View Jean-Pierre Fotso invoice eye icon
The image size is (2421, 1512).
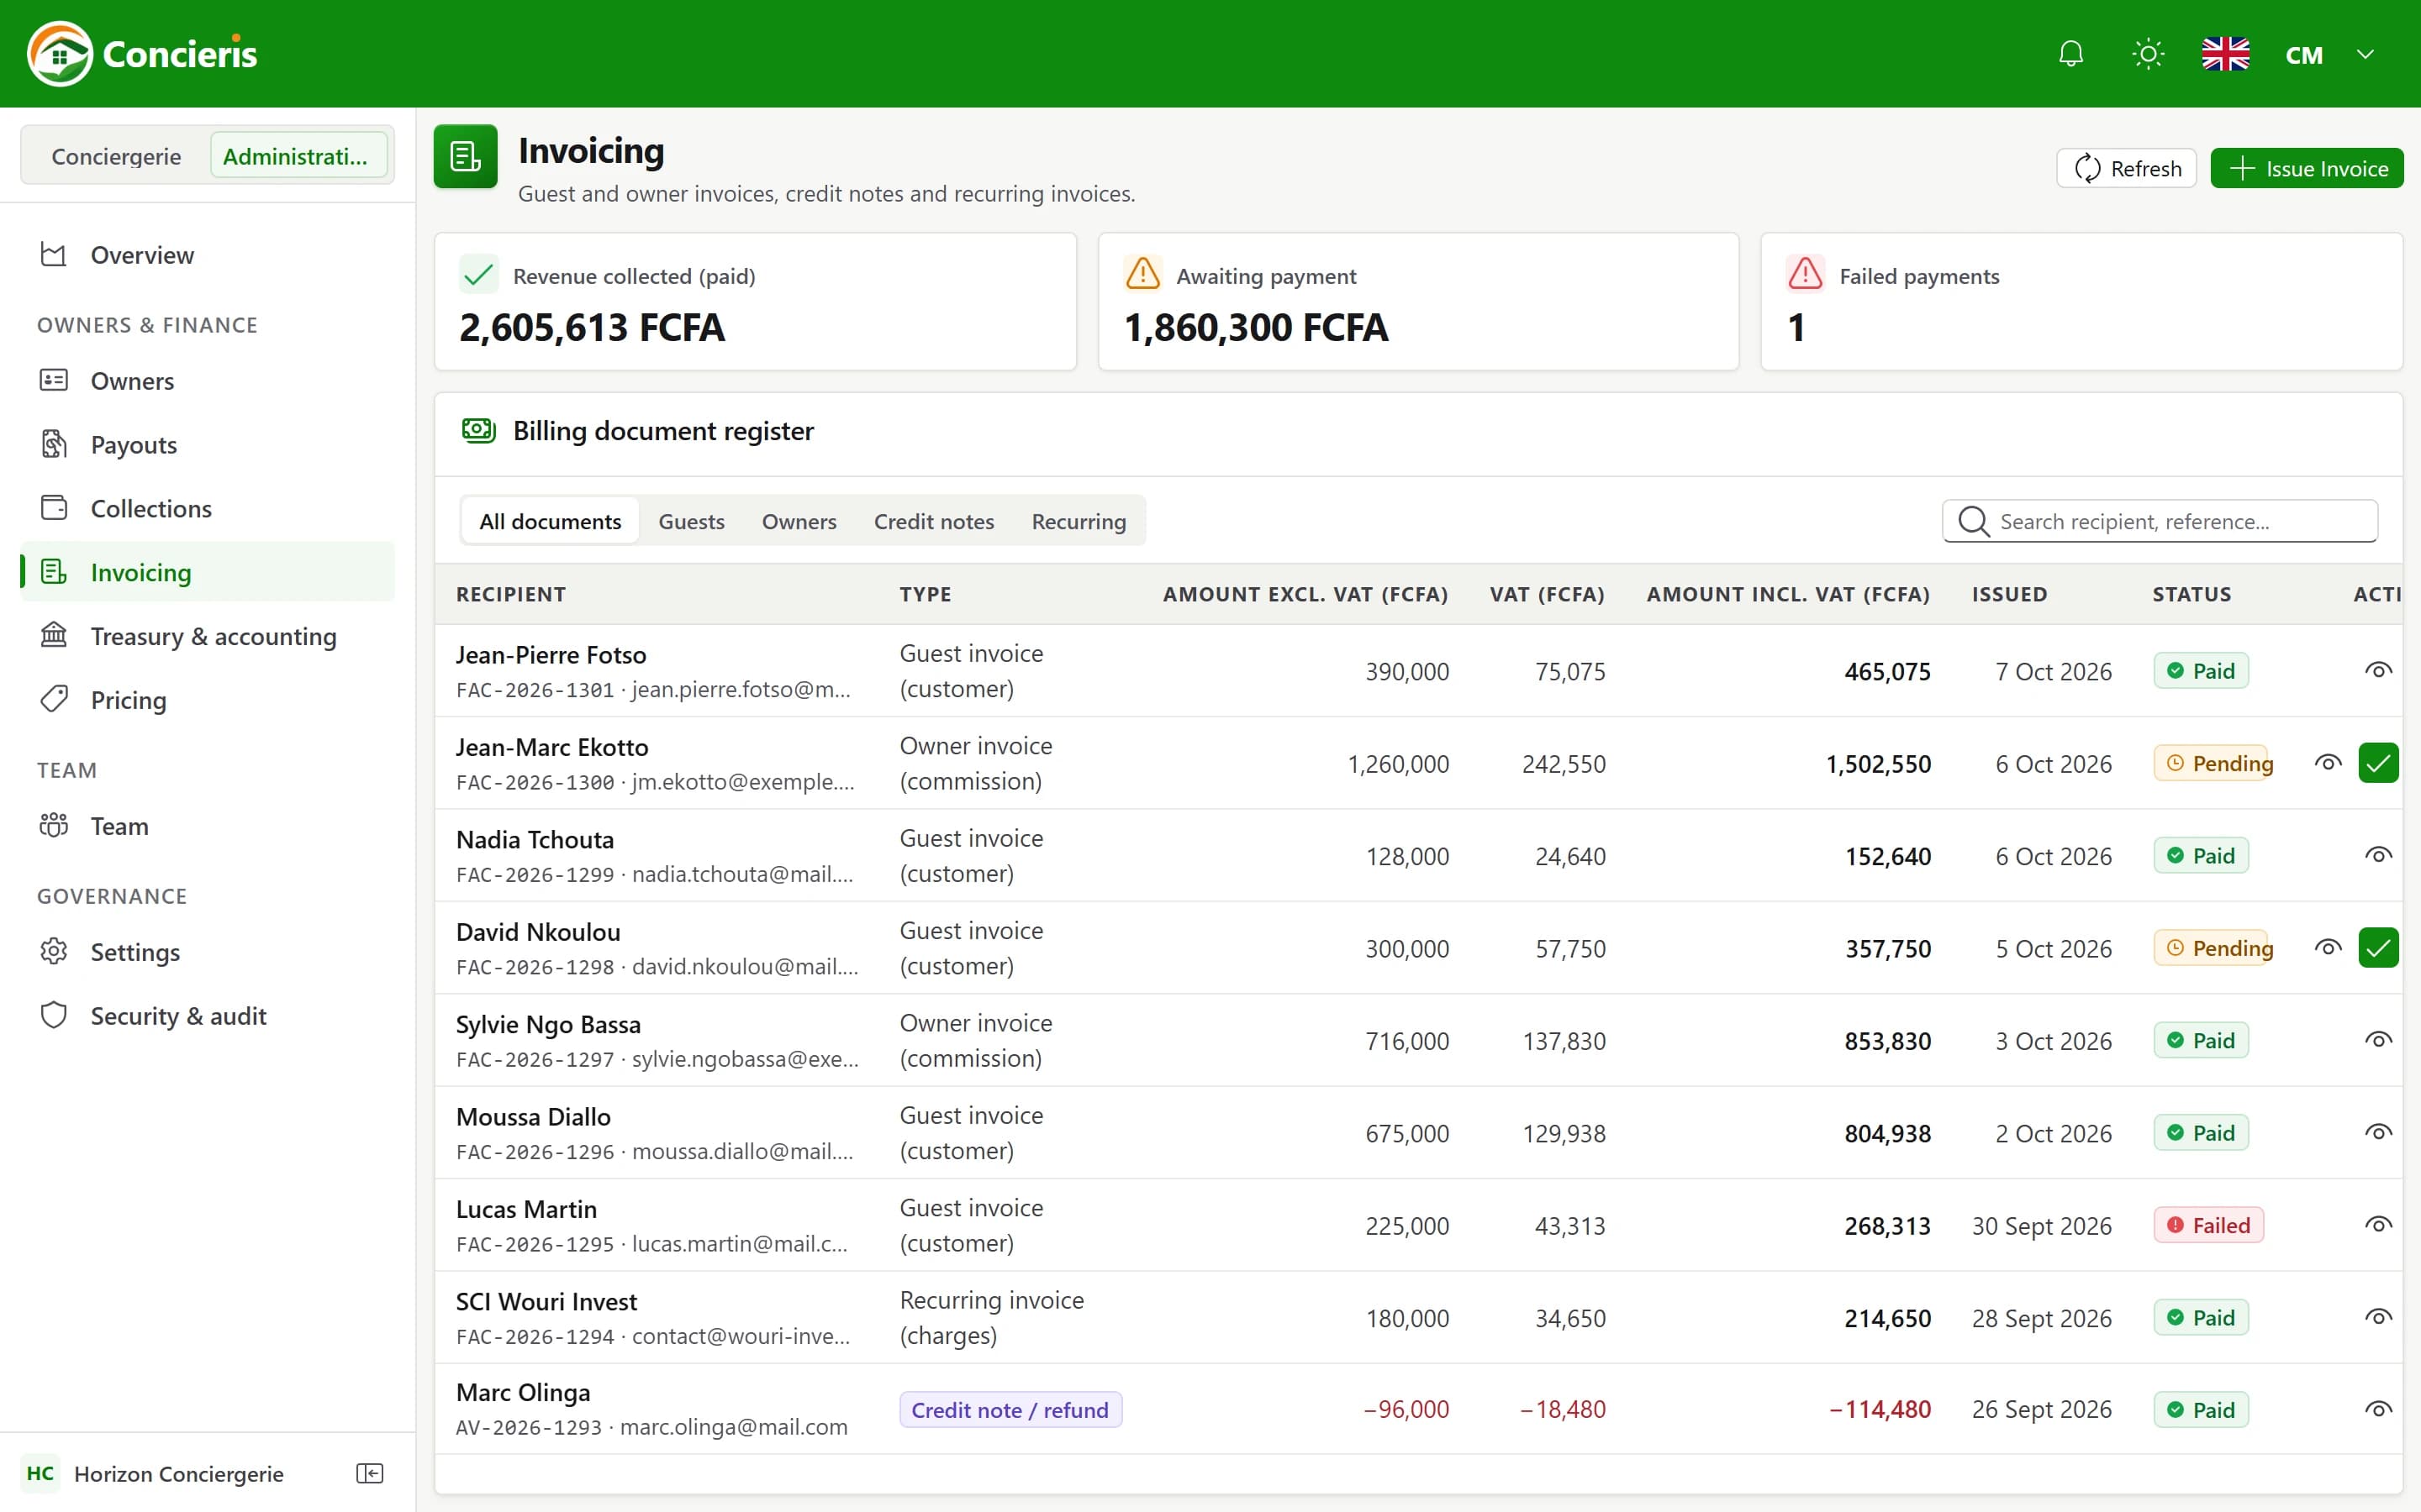[x=2378, y=670]
